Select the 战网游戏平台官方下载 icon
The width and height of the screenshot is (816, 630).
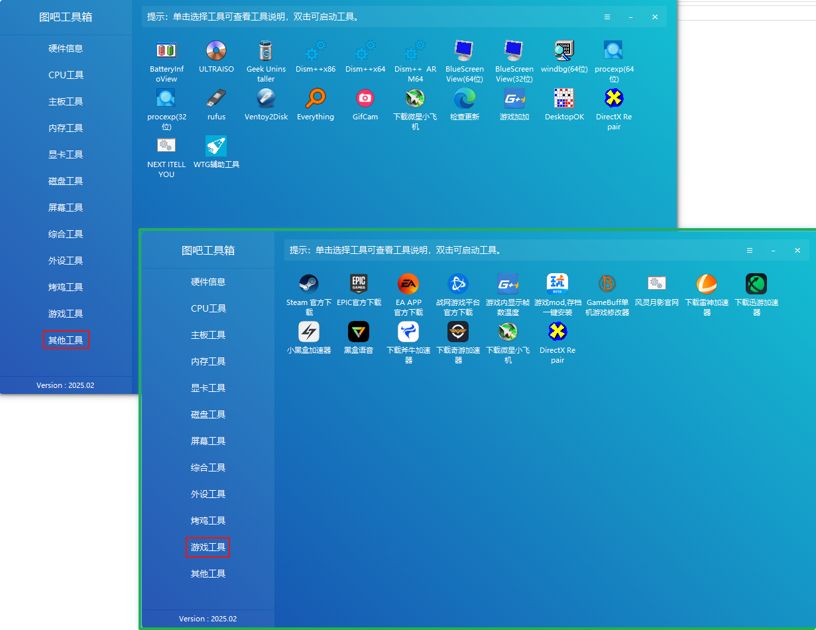click(x=458, y=284)
